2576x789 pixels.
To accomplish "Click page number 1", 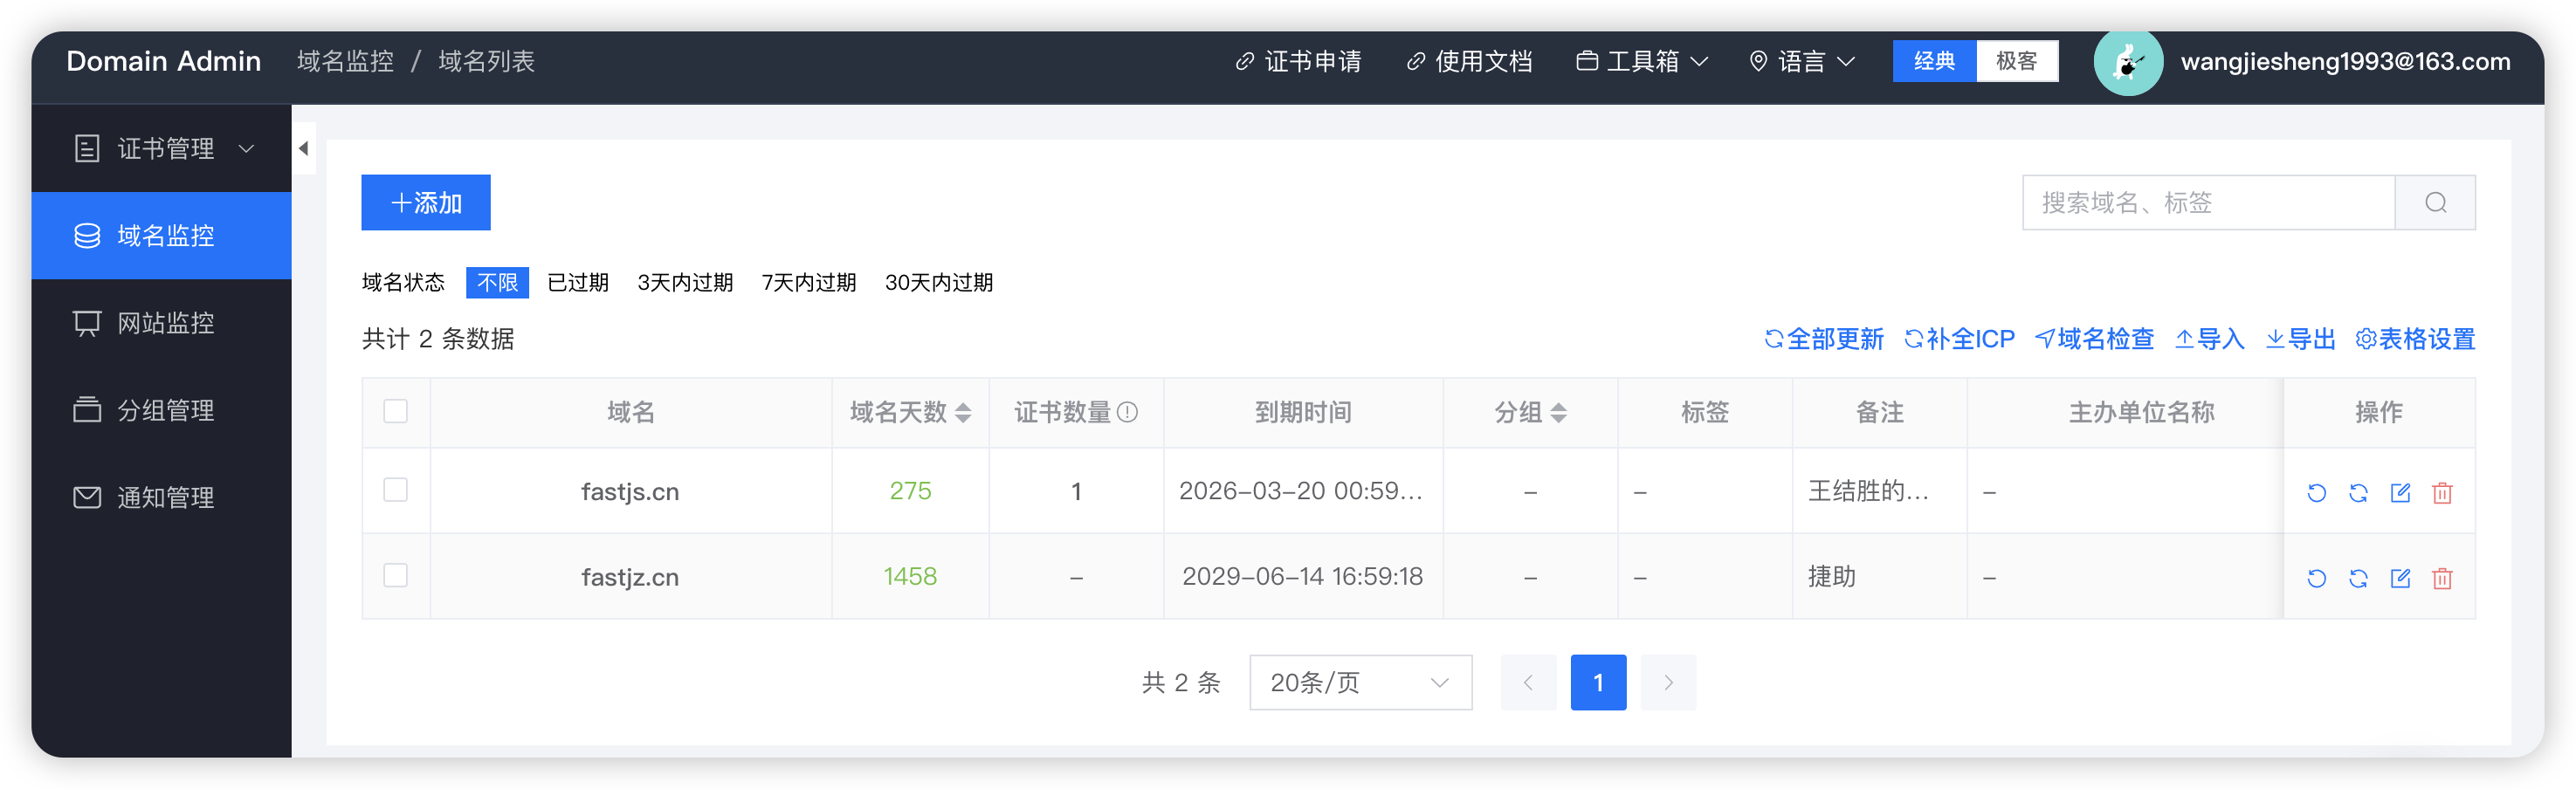I will point(1598,683).
